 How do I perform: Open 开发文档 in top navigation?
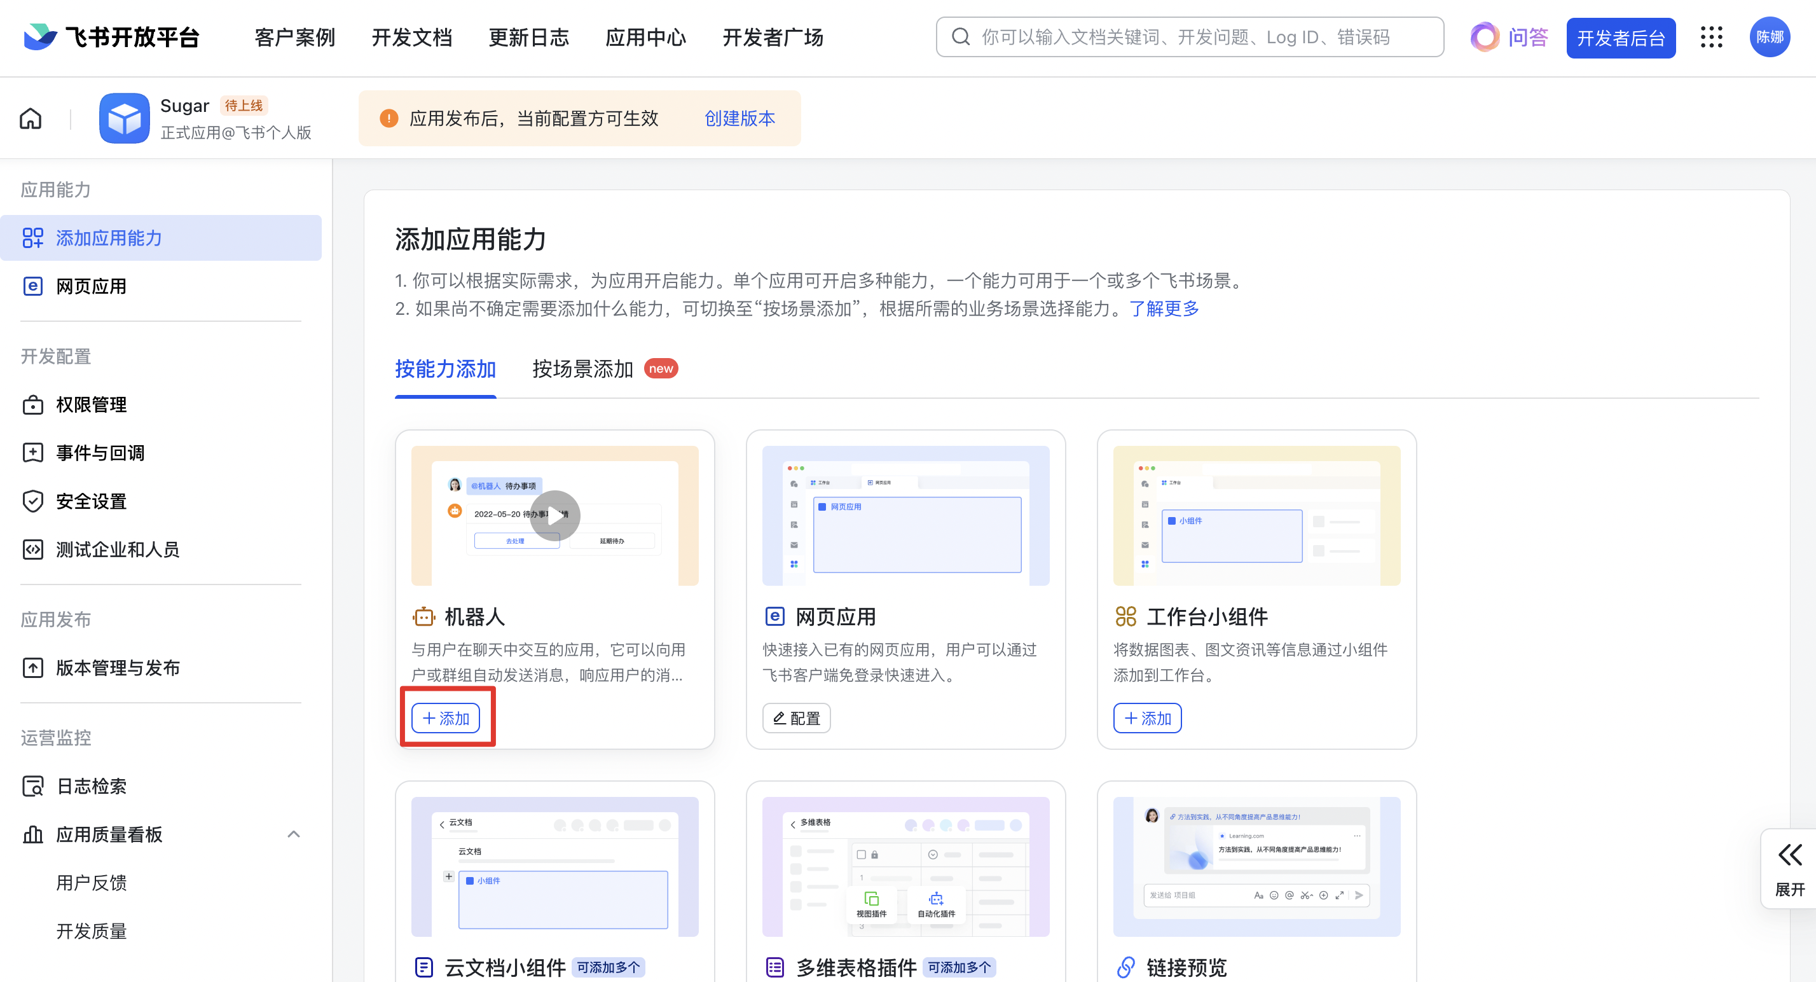coord(411,38)
